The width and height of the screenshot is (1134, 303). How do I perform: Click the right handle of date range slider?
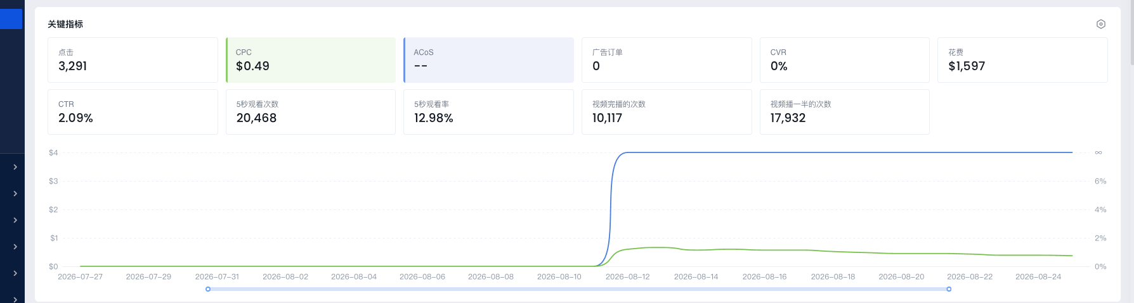[949, 289]
